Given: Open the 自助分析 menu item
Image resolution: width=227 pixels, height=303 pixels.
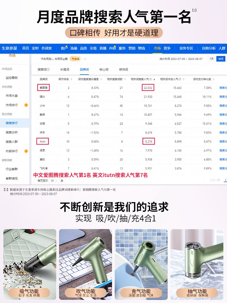Looking at the screenshot, I should pos(209,48).
